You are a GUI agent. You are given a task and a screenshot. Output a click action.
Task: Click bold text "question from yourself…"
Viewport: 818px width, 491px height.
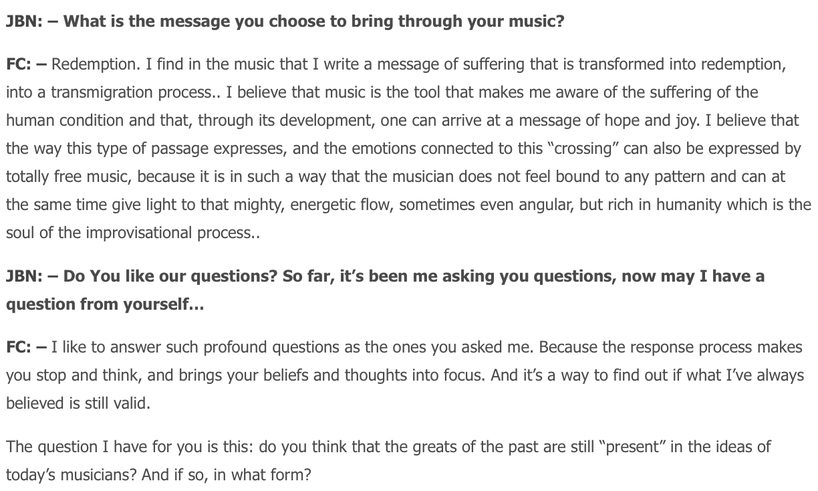(x=105, y=304)
